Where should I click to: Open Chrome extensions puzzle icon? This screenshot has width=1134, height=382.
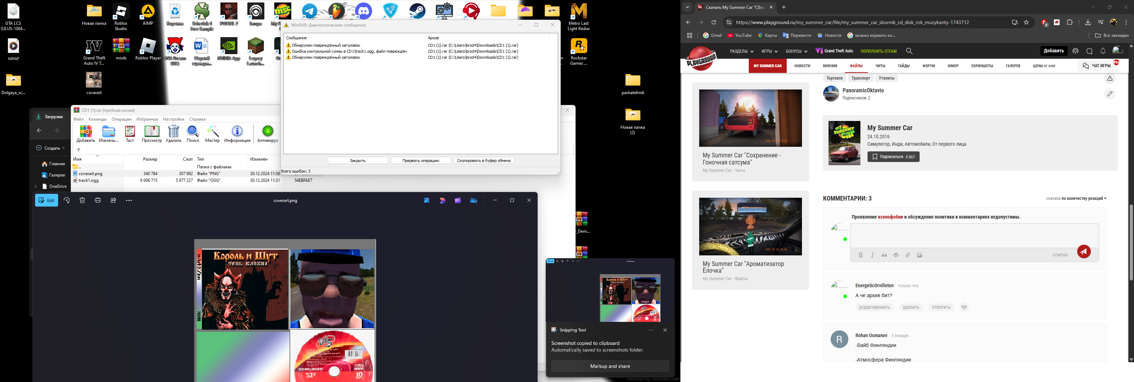point(1070,22)
